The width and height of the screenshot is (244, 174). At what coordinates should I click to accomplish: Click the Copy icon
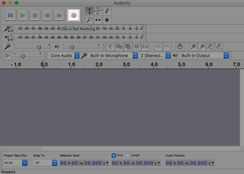tap(119, 47)
